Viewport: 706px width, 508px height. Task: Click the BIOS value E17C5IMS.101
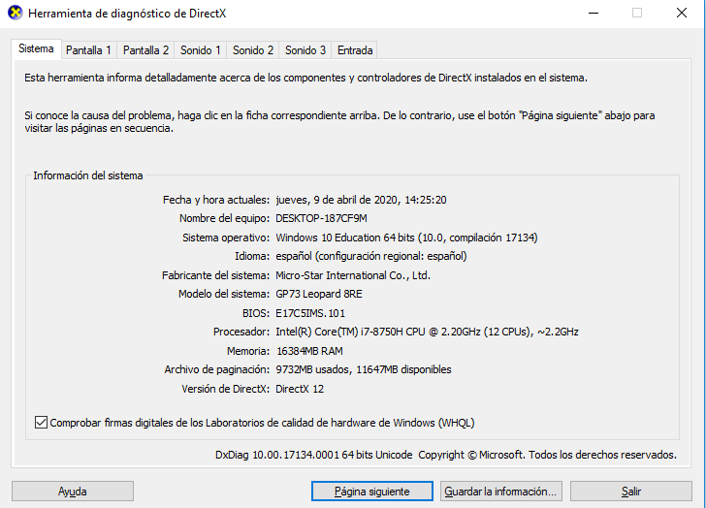[x=310, y=313]
